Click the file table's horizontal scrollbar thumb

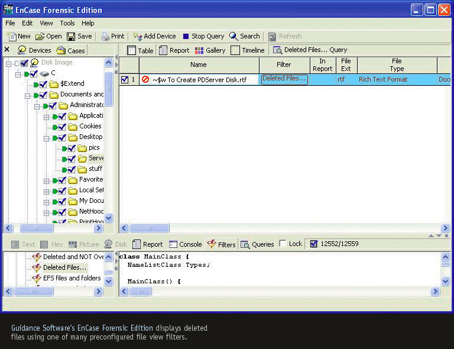coord(150,228)
